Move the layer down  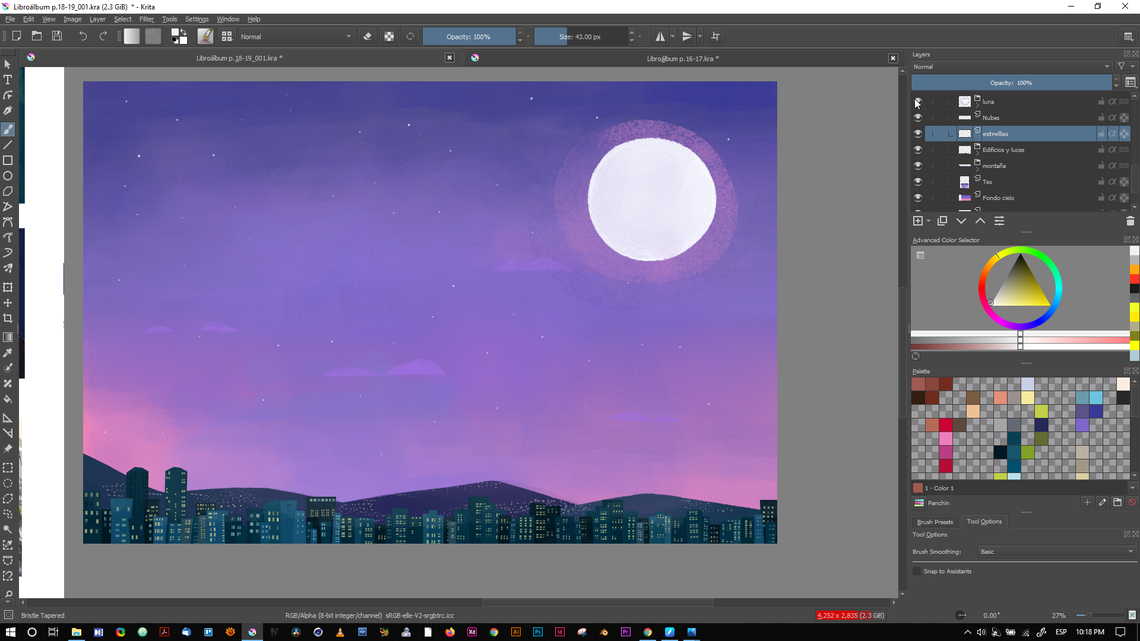pos(961,221)
